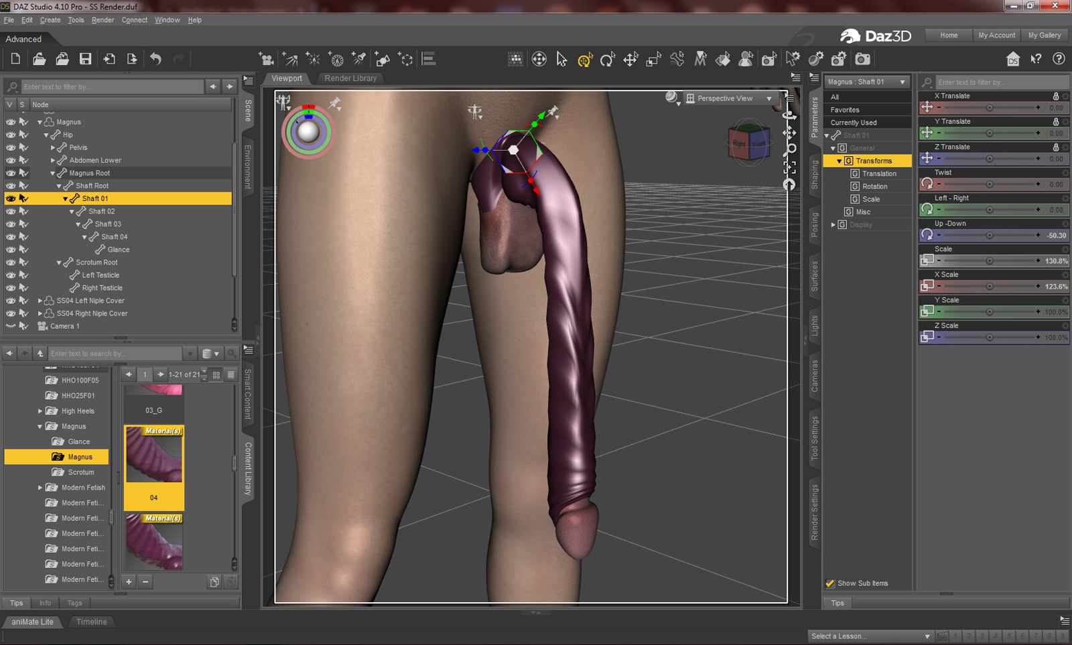Open the Create menu
The width and height of the screenshot is (1072, 645).
(50, 20)
